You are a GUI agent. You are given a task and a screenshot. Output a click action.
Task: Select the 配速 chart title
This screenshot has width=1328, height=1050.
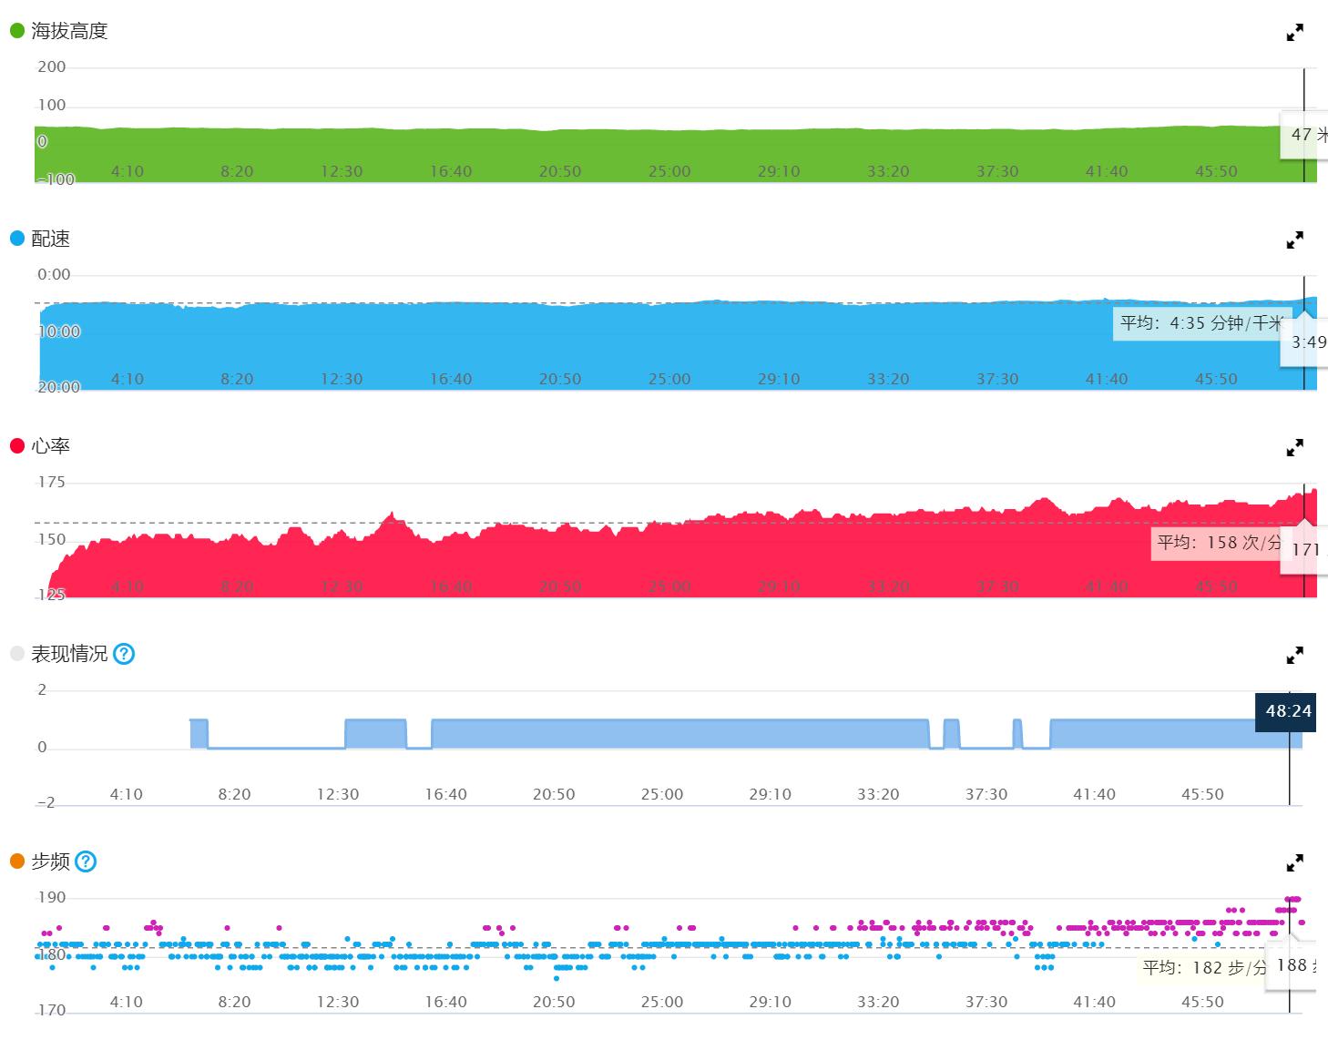pyautogui.click(x=50, y=239)
